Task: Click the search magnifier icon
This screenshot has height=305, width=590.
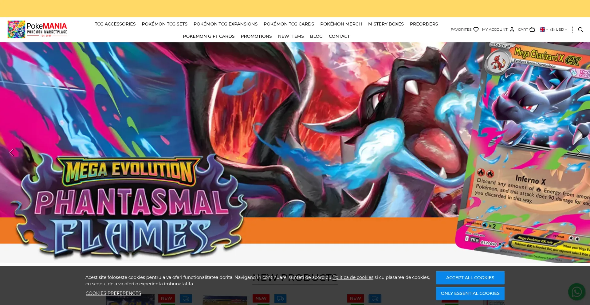Action: (580, 29)
